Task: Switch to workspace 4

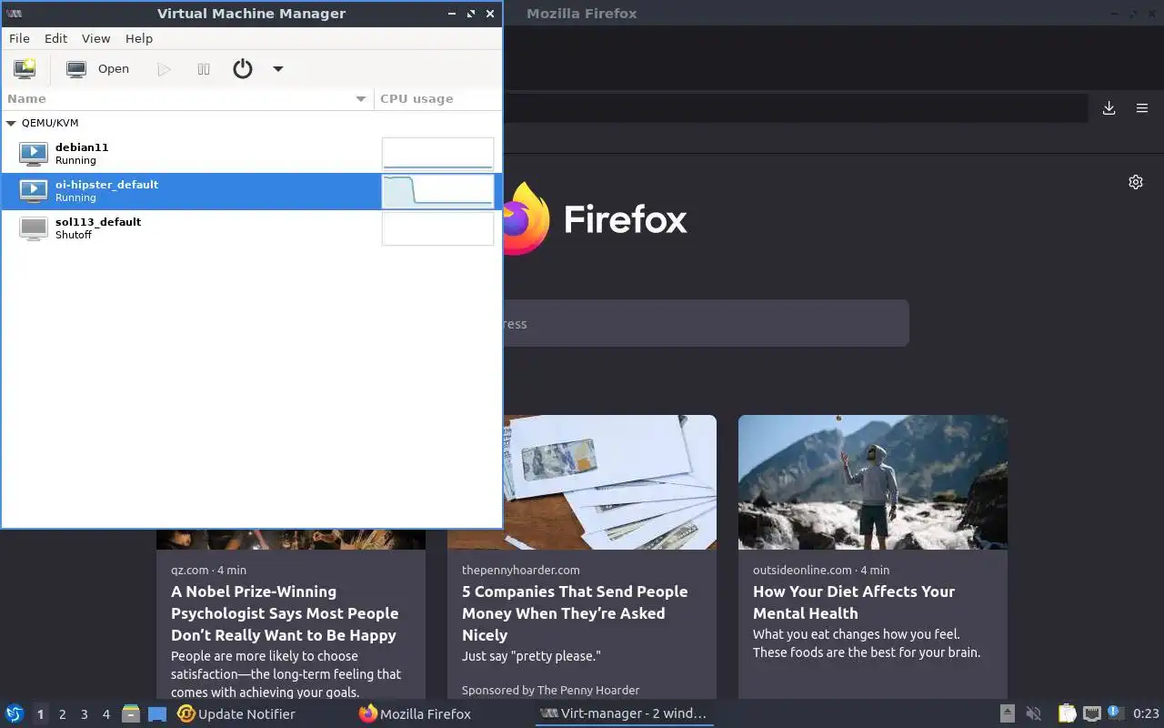Action: coord(105,714)
